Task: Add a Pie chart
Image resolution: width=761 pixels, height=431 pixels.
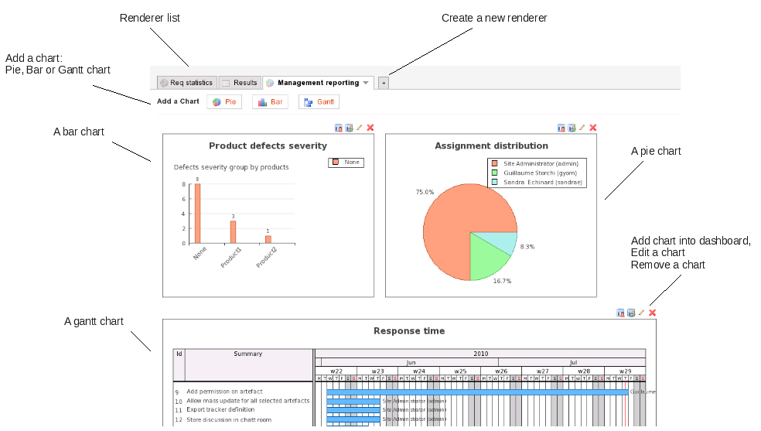Action: [224, 102]
